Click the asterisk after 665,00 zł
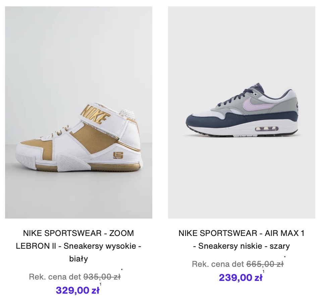The height and width of the screenshot is (301, 322). (x=285, y=257)
